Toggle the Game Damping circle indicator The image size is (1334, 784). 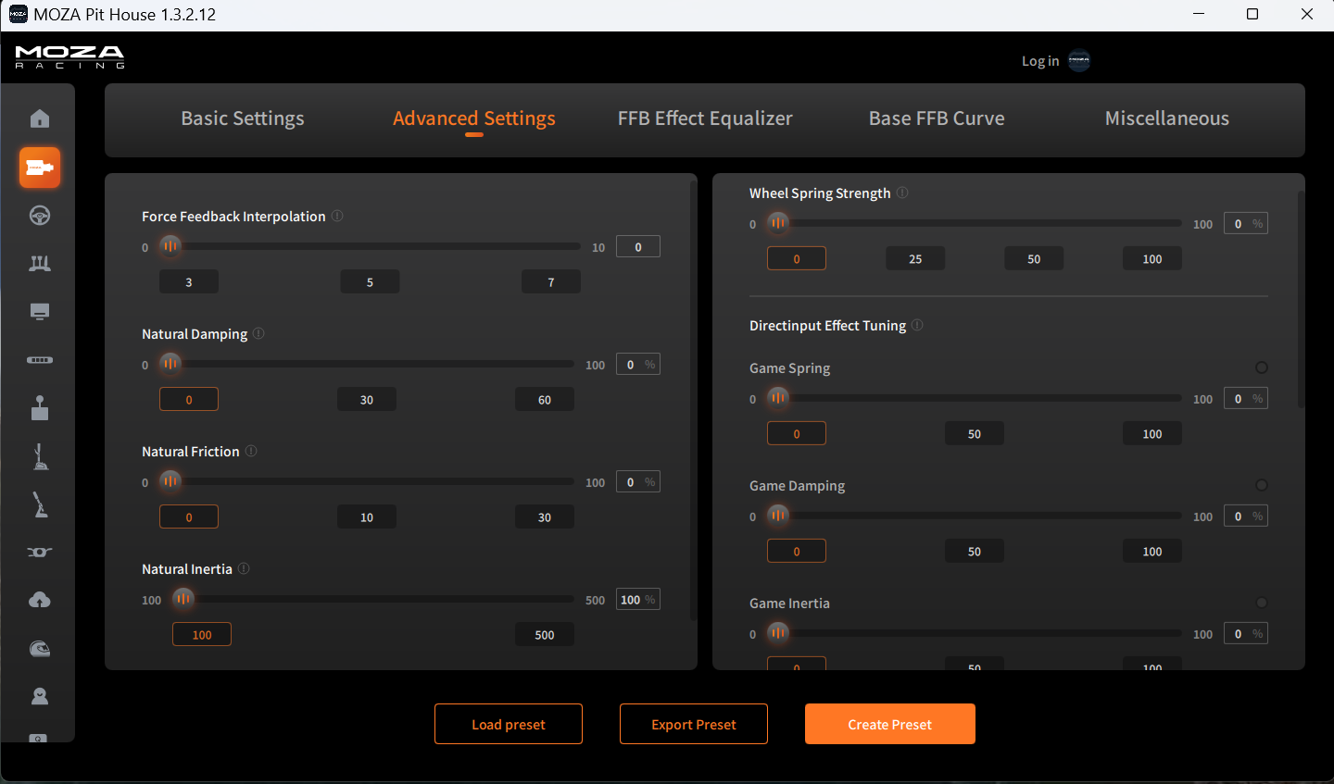pyautogui.click(x=1261, y=485)
